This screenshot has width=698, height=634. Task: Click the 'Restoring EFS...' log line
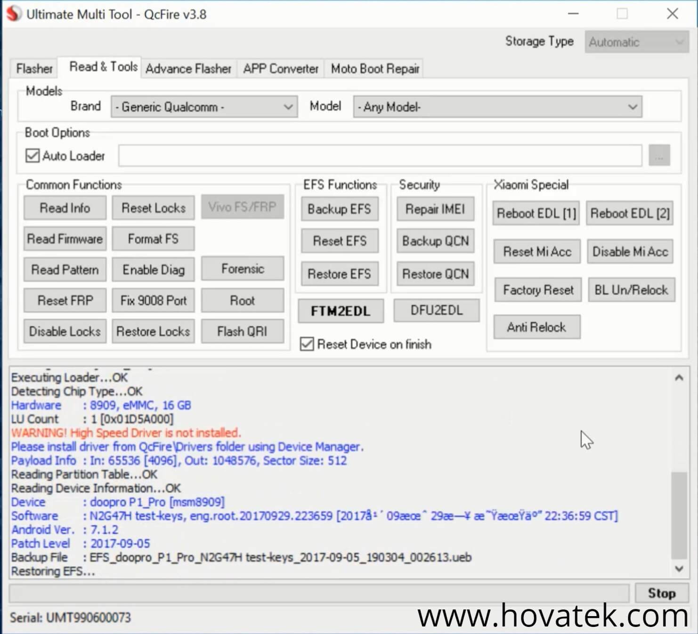coord(53,571)
